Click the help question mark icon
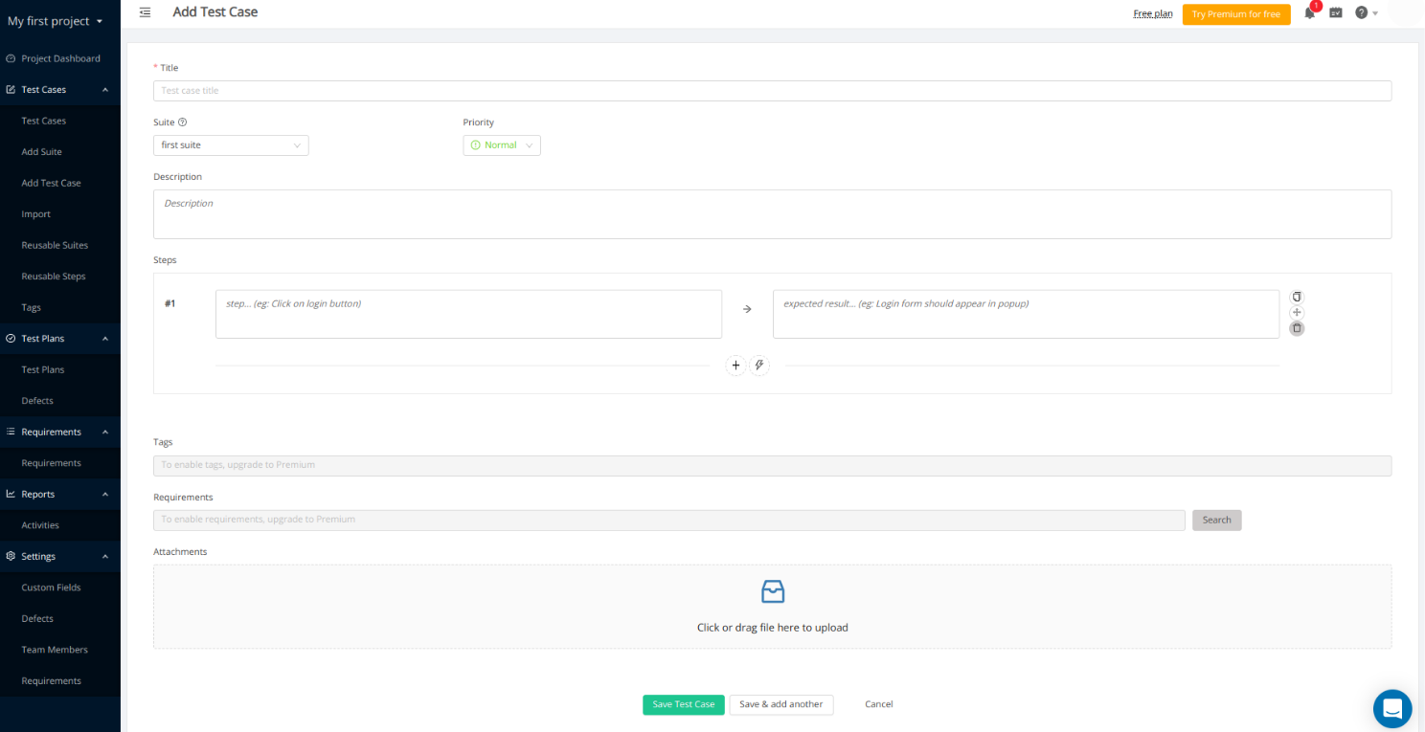Image resolution: width=1425 pixels, height=732 pixels. (x=1361, y=13)
